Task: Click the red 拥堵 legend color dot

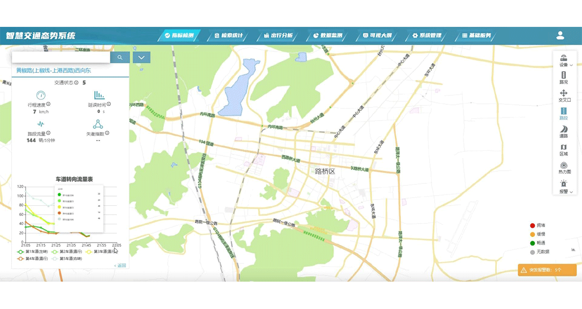Action: click(532, 225)
